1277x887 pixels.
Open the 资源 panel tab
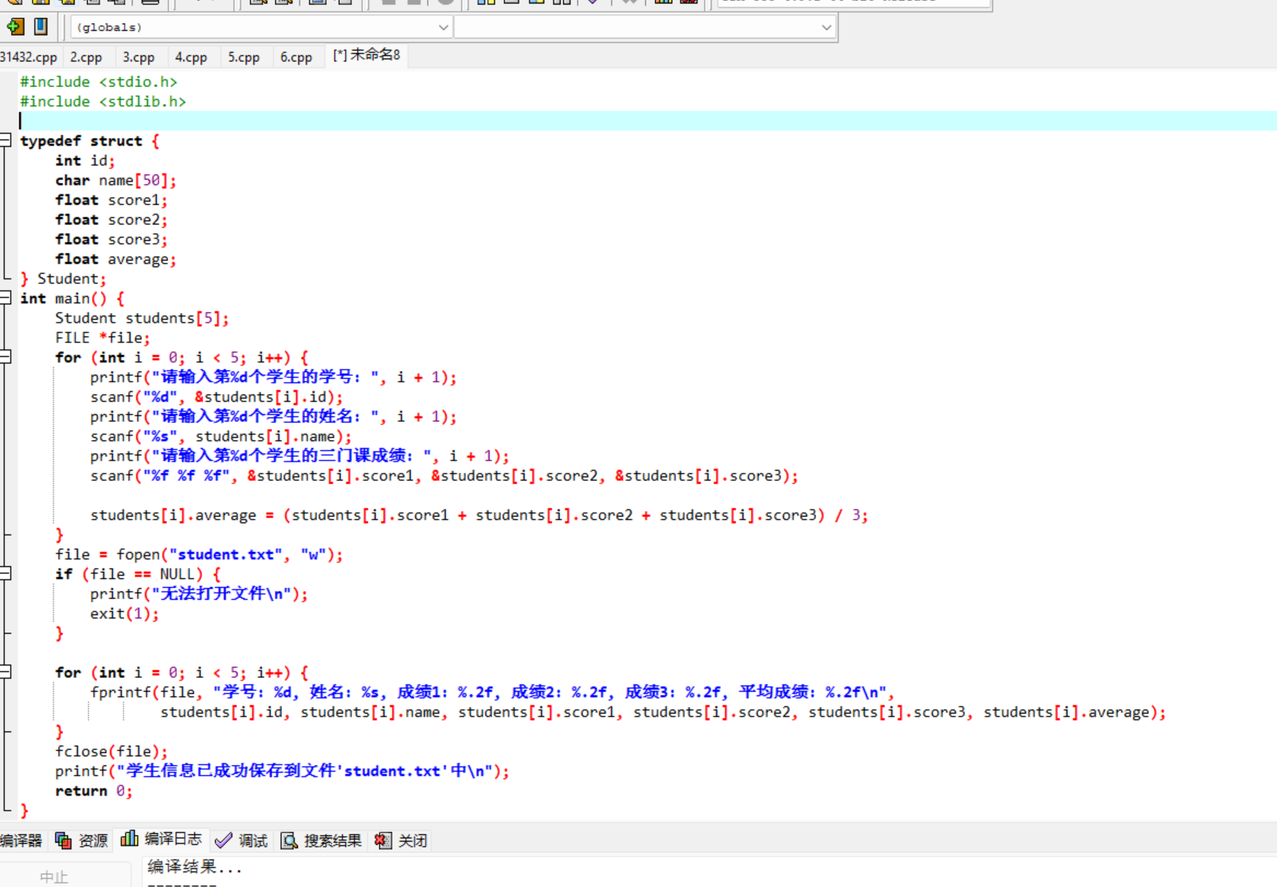[x=82, y=840]
